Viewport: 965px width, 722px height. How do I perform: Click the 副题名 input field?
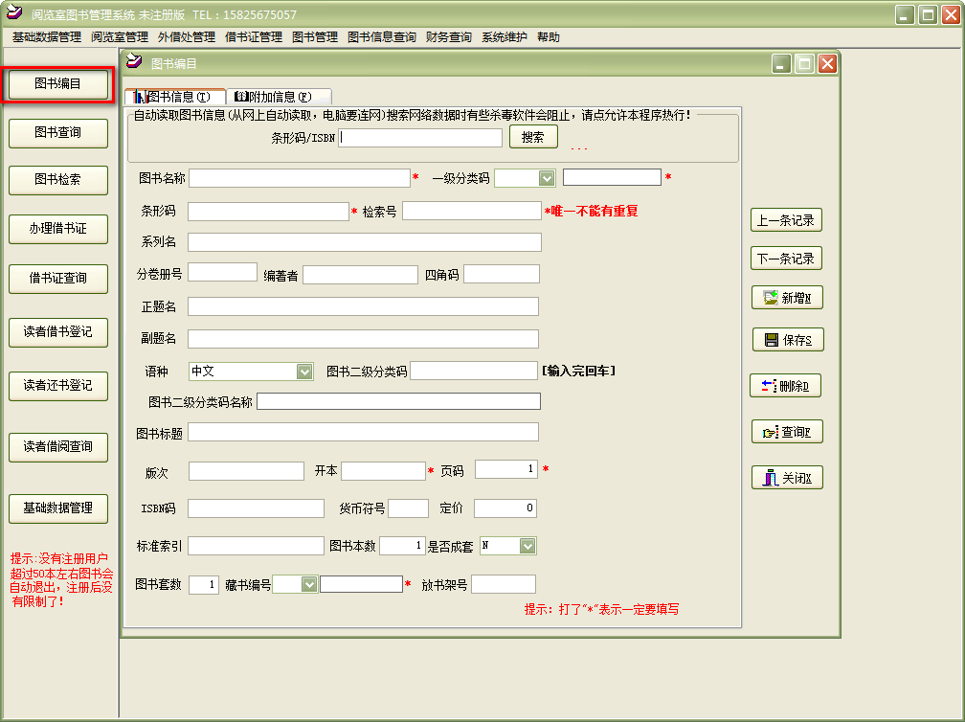pyautogui.click(x=363, y=339)
